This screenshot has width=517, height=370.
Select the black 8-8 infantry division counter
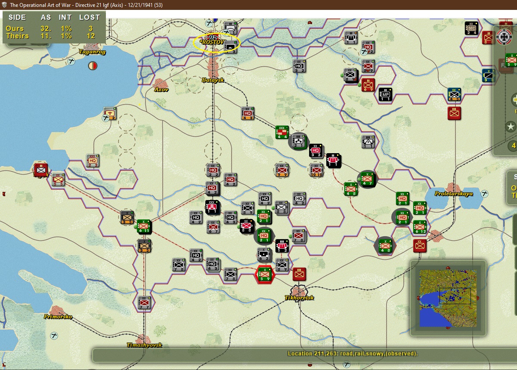point(247,226)
